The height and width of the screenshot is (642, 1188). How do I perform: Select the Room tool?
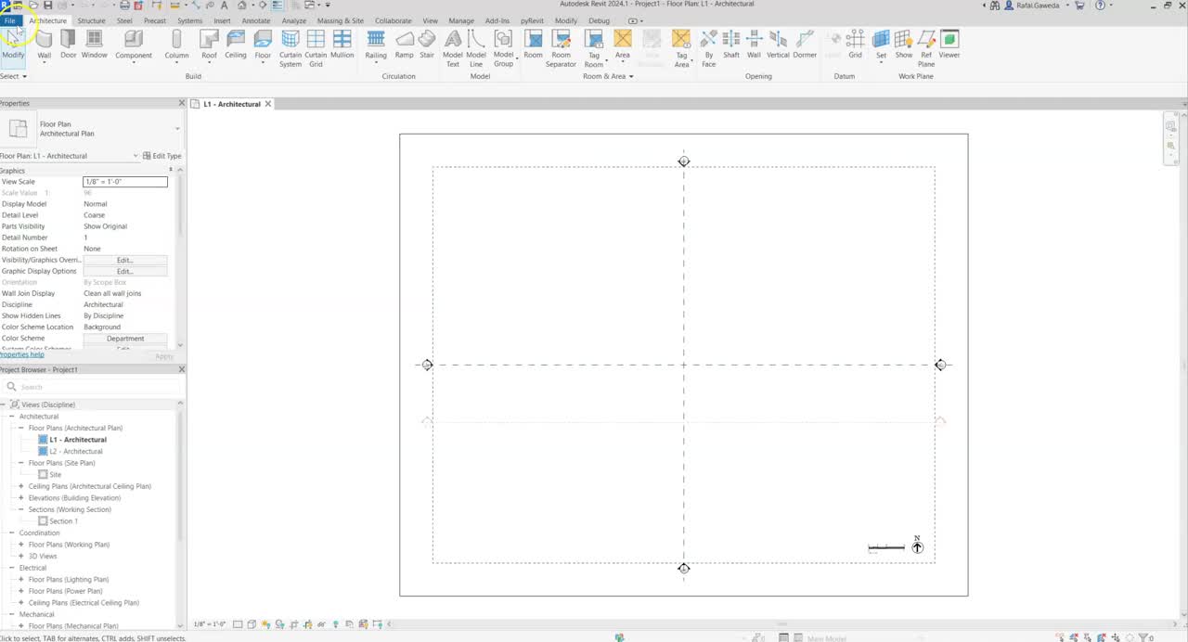point(533,45)
